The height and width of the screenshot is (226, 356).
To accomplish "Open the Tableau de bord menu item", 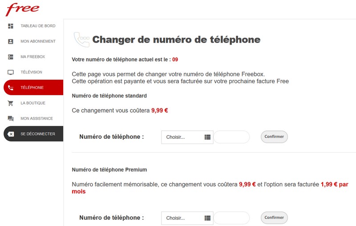I will click(38, 26).
